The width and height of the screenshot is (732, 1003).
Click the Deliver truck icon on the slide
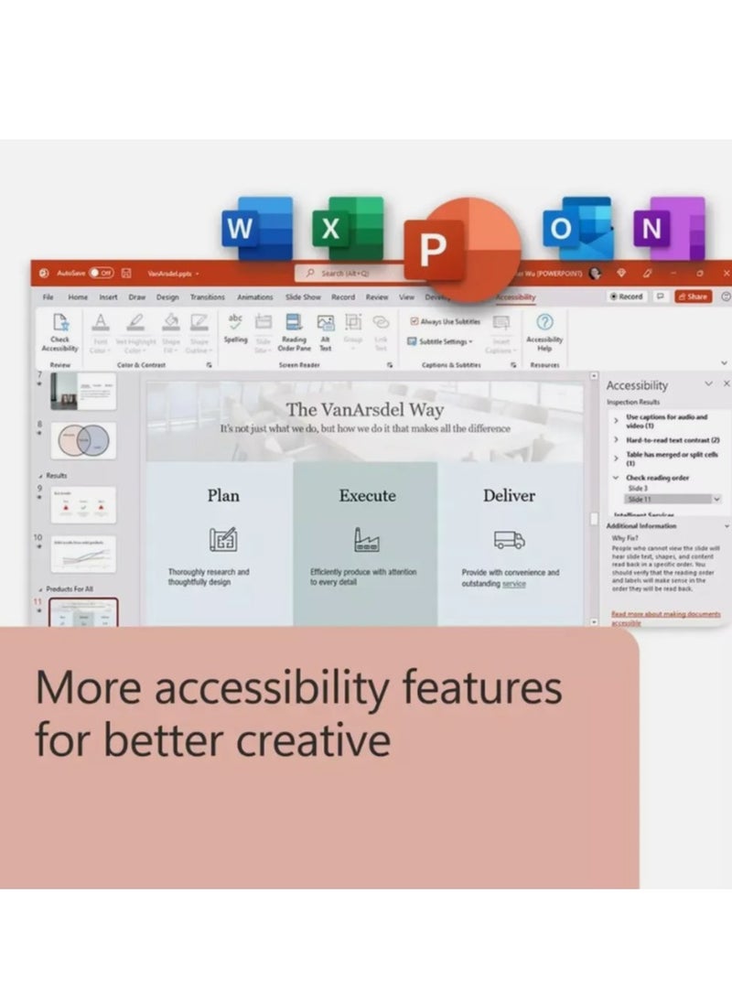click(x=509, y=540)
